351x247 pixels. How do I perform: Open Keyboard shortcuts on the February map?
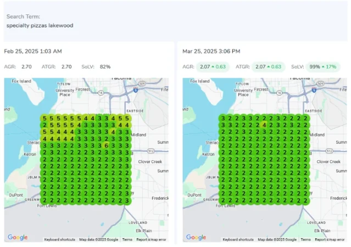[x=60, y=239]
